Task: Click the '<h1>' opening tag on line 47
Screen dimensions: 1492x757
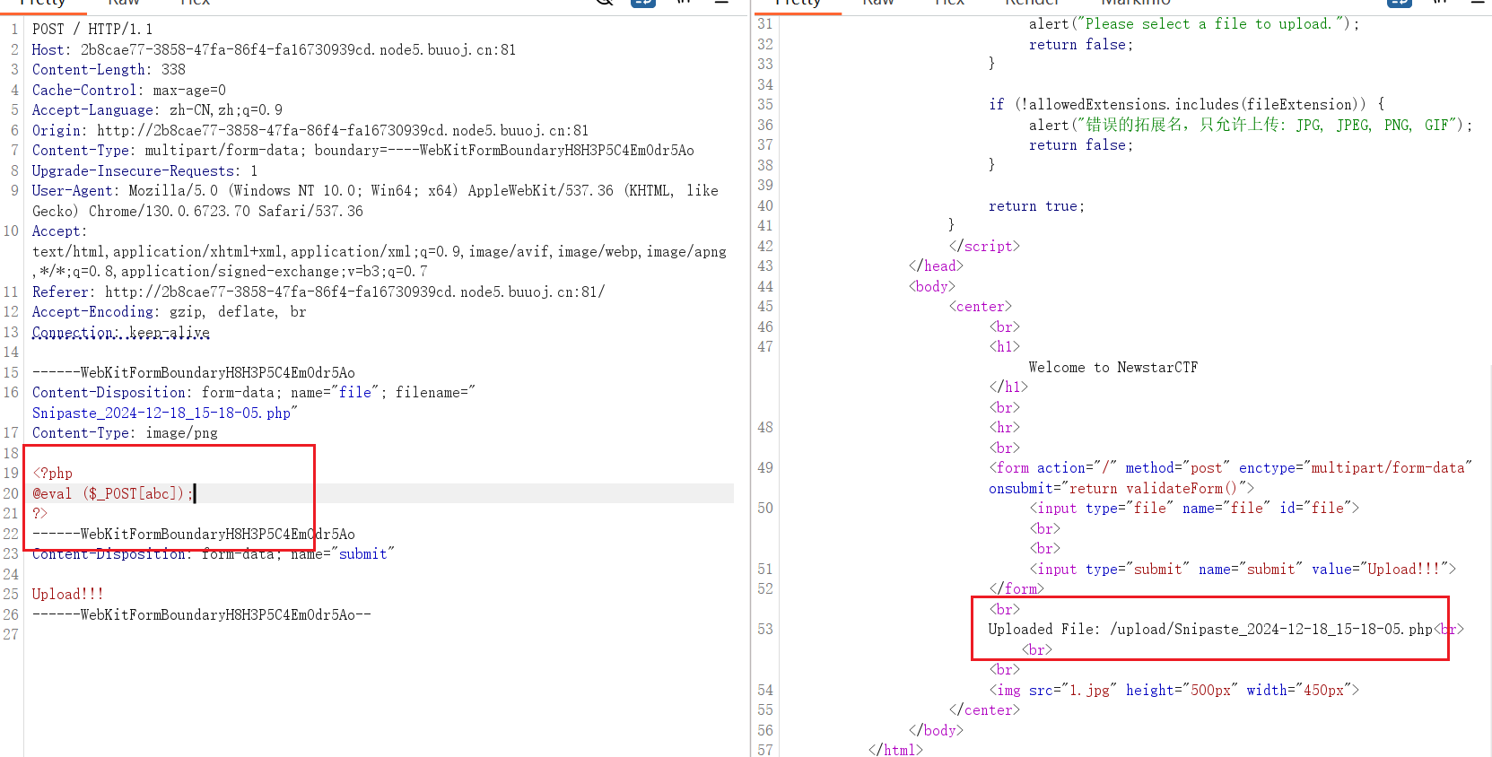Action: pyautogui.click(x=1005, y=347)
